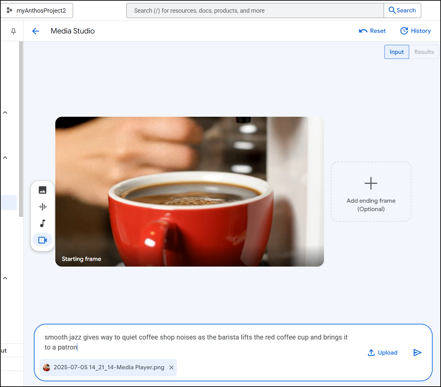Collapse the middle sidebar section chevron
This screenshot has width=441, height=387.
[5, 158]
